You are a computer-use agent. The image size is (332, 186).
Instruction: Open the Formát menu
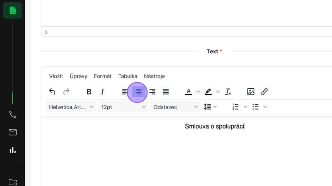[103, 76]
